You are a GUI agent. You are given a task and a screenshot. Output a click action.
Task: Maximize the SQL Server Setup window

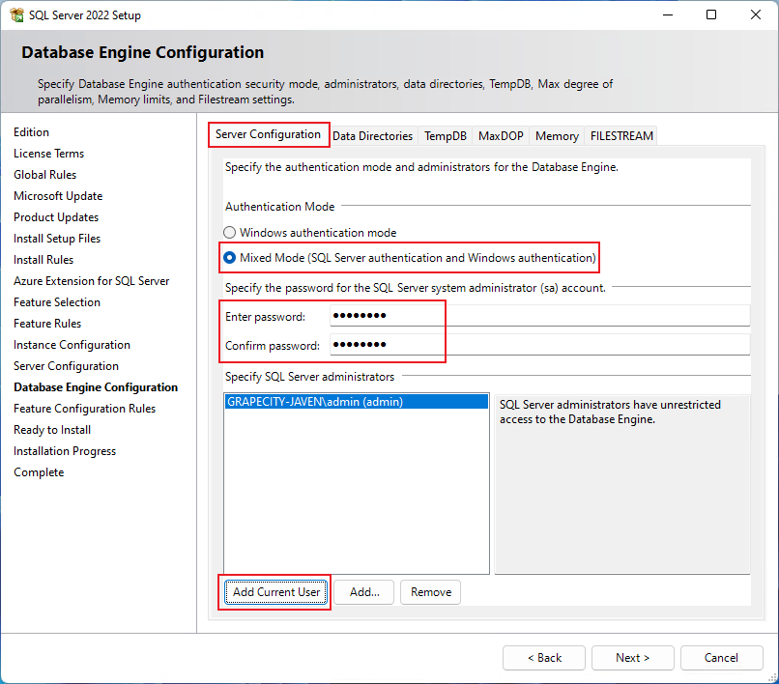click(x=711, y=14)
